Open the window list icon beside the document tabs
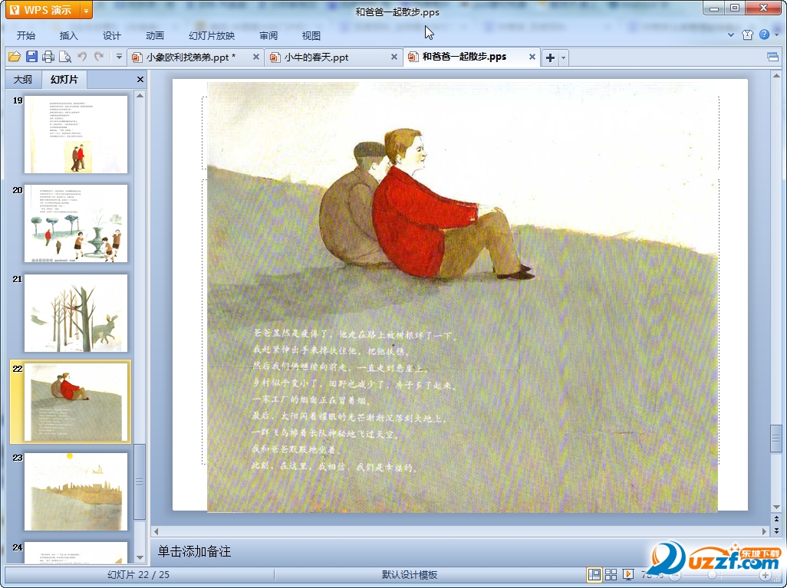The height and width of the screenshot is (588, 787). pyautogui.click(x=773, y=57)
